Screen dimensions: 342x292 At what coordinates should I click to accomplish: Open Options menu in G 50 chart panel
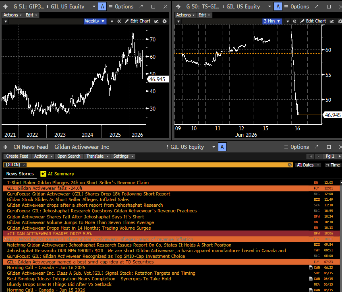(x=296, y=7)
